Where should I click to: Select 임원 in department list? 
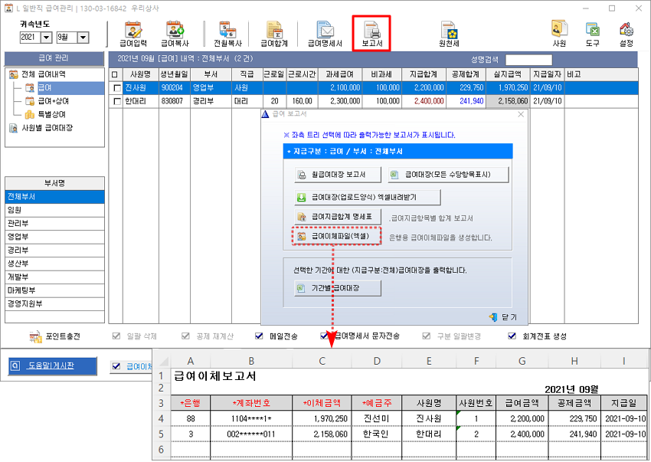[x=54, y=210]
